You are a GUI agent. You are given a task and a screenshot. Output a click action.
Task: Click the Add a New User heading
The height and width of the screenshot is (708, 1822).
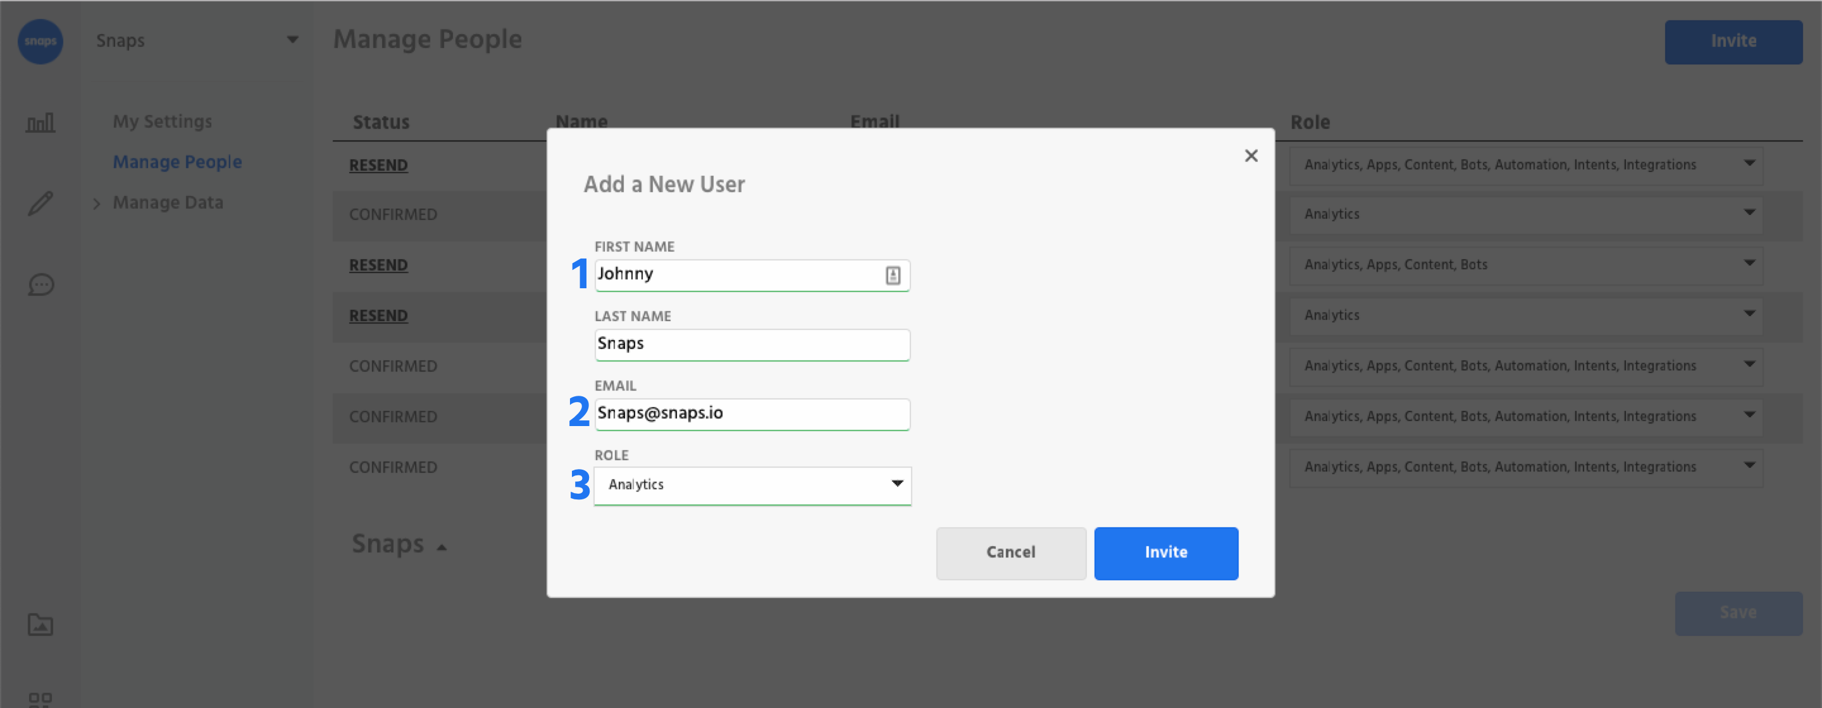point(664,185)
